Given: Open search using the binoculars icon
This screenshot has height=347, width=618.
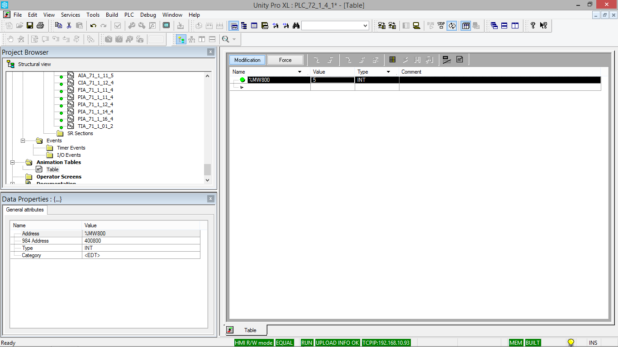Looking at the screenshot, I should click(296, 26).
